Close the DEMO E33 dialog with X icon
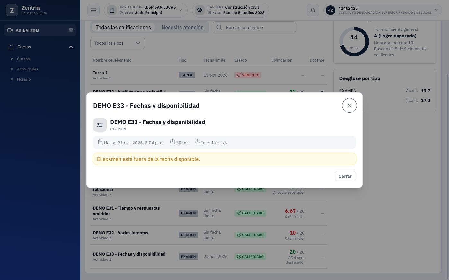 [x=349, y=105]
